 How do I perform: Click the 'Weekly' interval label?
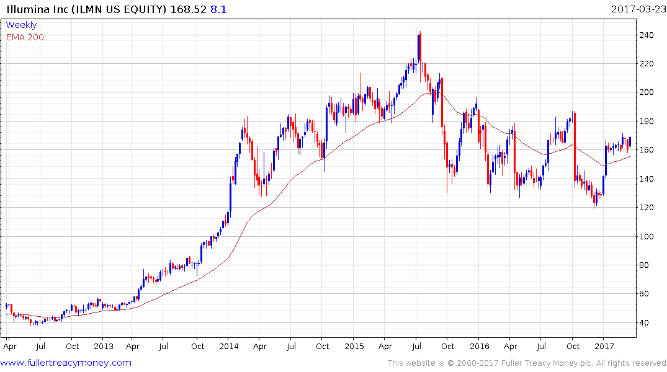tap(21, 25)
